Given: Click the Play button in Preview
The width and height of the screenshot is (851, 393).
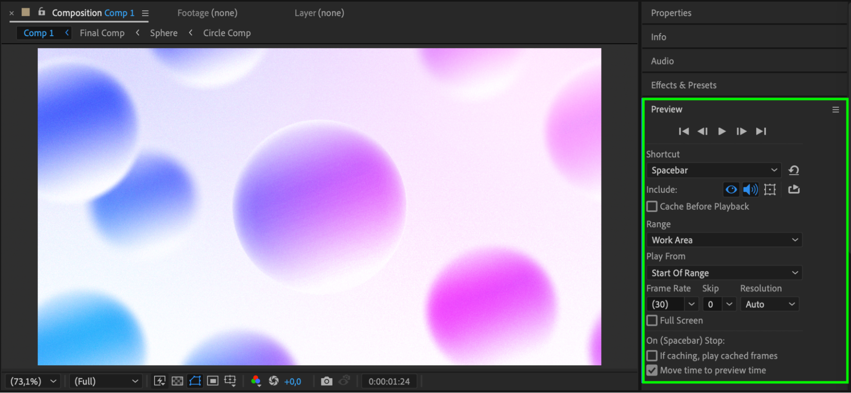Looking at the screenshot, I should (722, 131).
